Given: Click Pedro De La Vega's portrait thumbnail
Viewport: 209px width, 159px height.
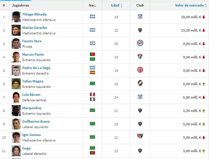Looking at the screenshot, I should [x=16, y=70].
